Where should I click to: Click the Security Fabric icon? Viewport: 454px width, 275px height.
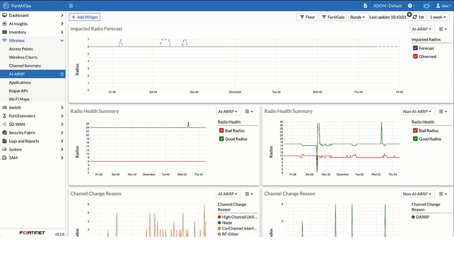5,133
